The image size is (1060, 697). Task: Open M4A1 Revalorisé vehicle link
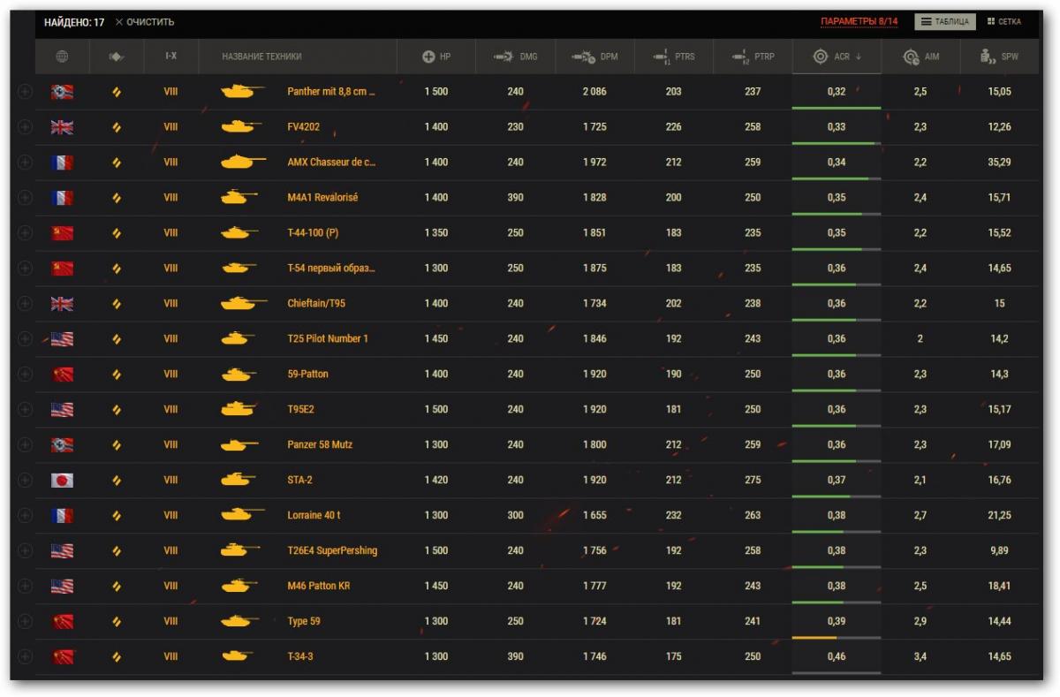(x=322, y=198)
